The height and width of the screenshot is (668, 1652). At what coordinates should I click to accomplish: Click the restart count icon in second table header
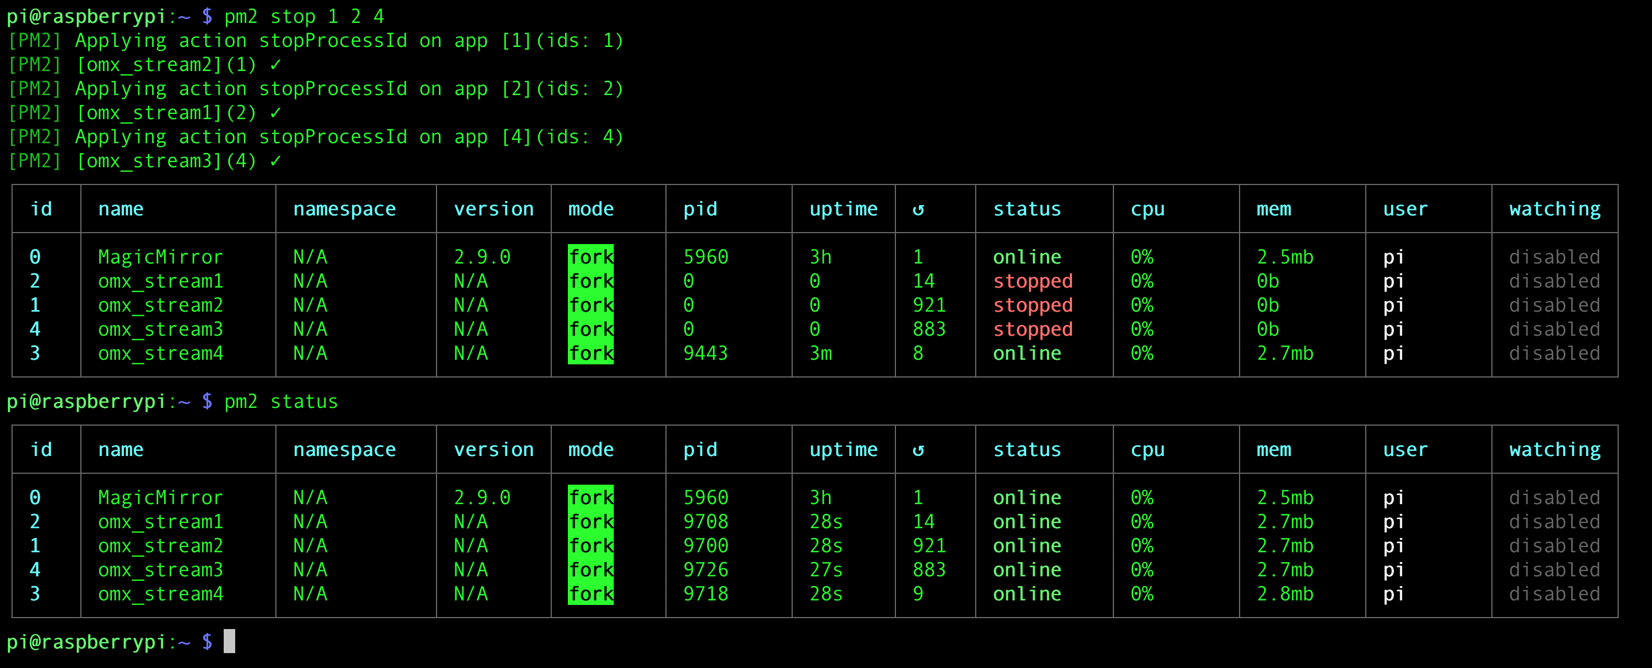[918, 450]
